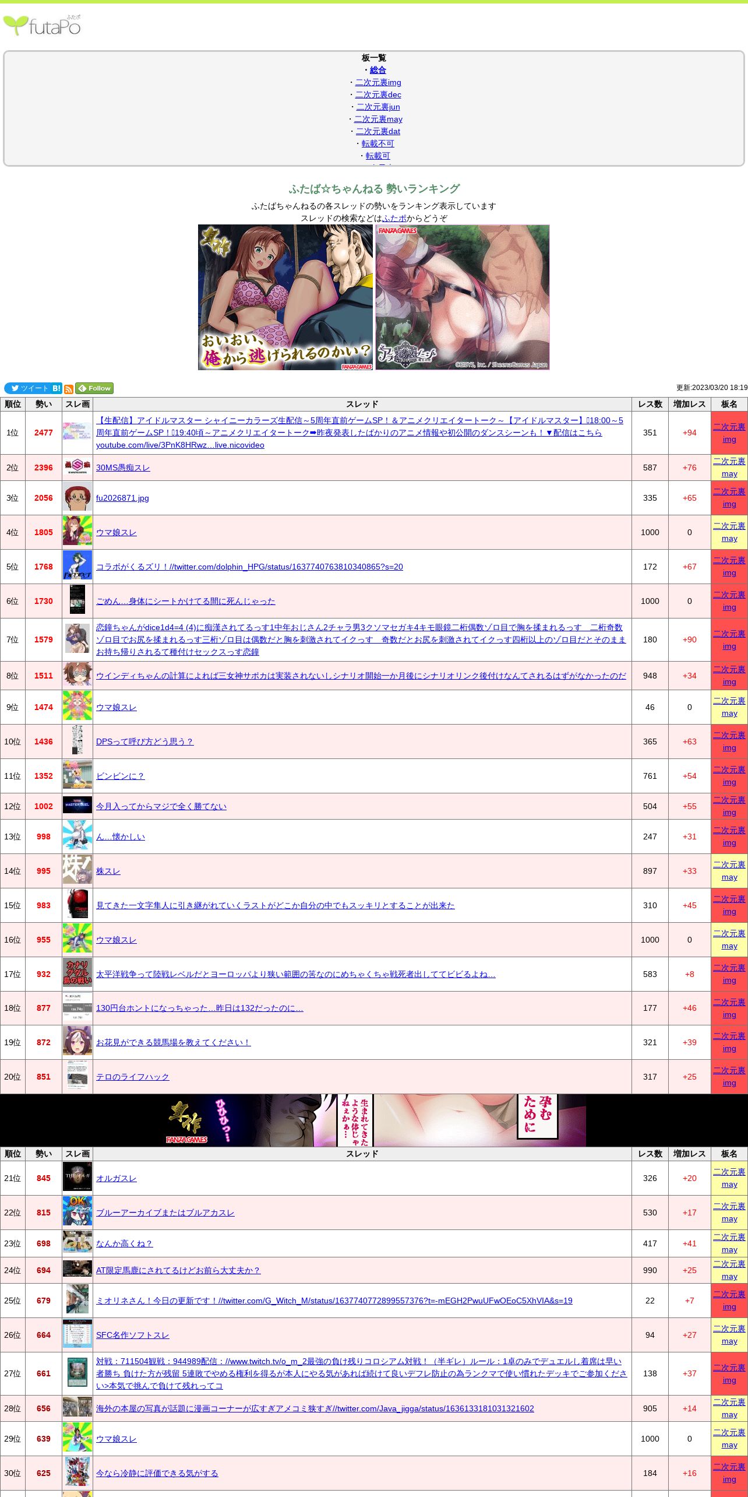
Task: Open the thumbnail of the 1位 thread
Action: [x=77, y=433]
